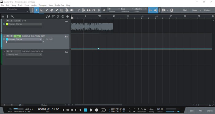215x114 pixels.
Task: Toggle the IQ input quantize button
Action: 104,10
